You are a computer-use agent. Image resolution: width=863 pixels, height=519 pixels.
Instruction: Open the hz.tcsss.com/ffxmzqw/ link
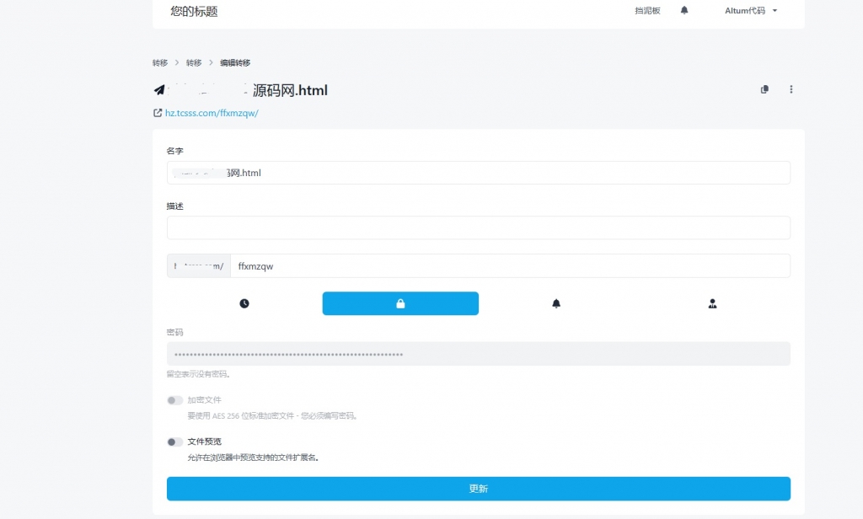[211, 113]
